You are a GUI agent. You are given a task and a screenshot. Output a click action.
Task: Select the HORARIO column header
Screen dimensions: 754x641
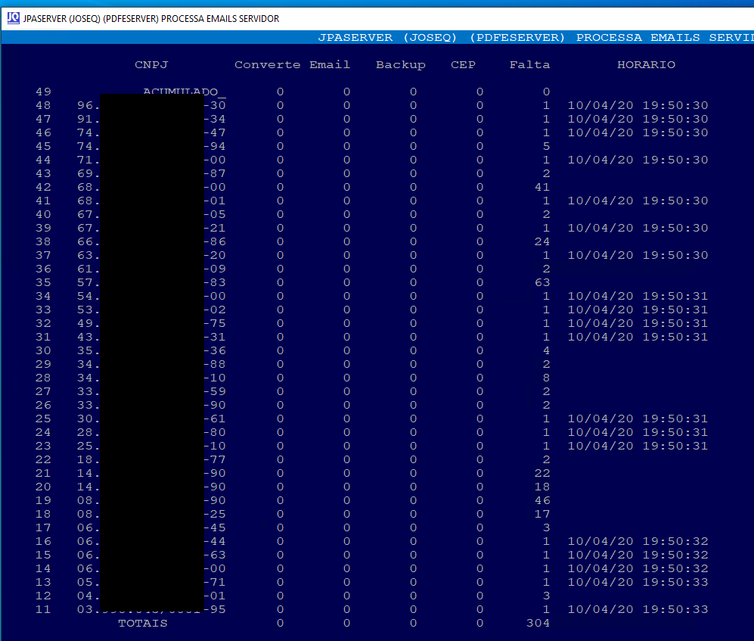[646, 65]
